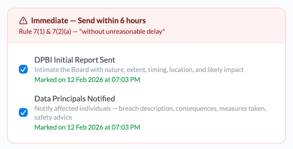Click the word "Immediate" in the heading
Screen dimensions: 293x149
50,20
